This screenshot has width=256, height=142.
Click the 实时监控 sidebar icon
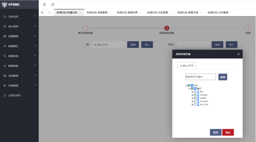coord(5,17)
